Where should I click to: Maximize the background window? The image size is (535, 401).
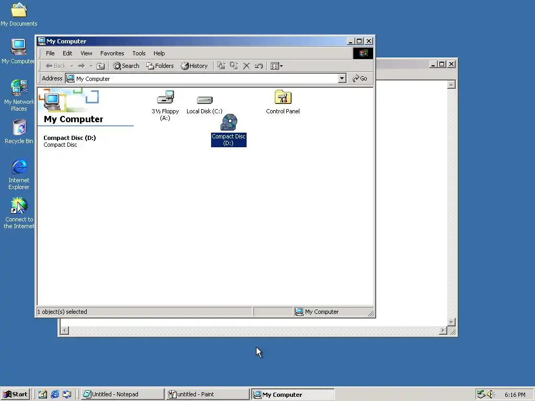click(x=442, y=64)
